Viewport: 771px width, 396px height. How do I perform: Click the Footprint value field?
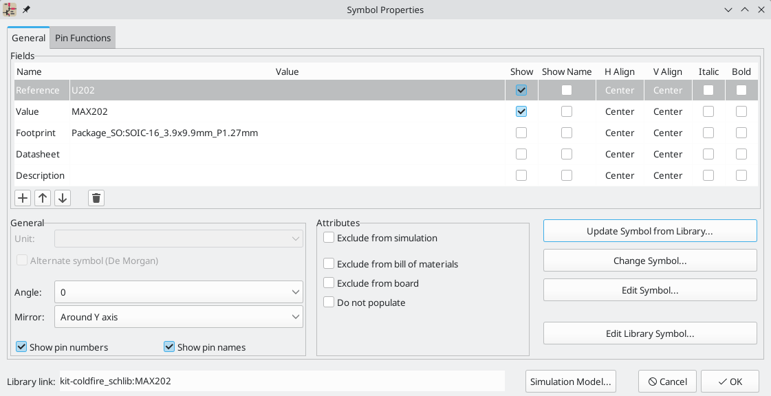click(x=165, y=133)
